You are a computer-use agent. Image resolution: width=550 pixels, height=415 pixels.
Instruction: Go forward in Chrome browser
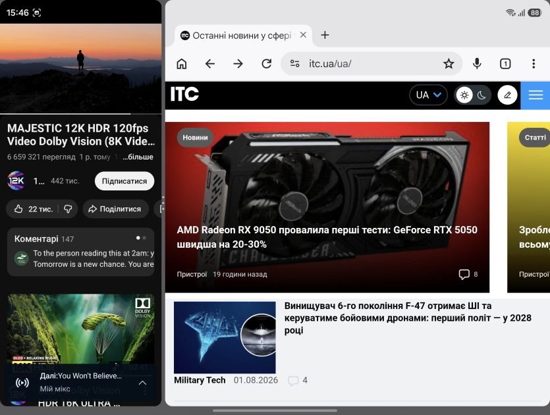[x=238, y=64]
